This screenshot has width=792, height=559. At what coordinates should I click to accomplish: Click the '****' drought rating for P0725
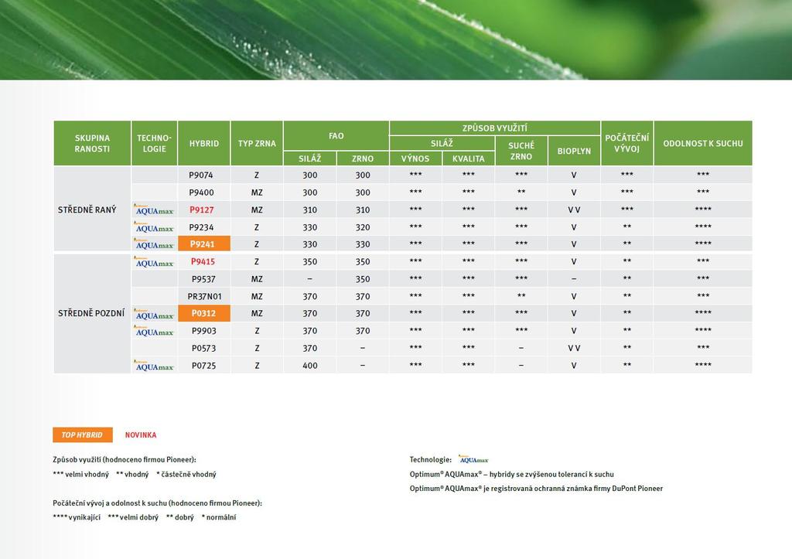click(x=703, y=365)
